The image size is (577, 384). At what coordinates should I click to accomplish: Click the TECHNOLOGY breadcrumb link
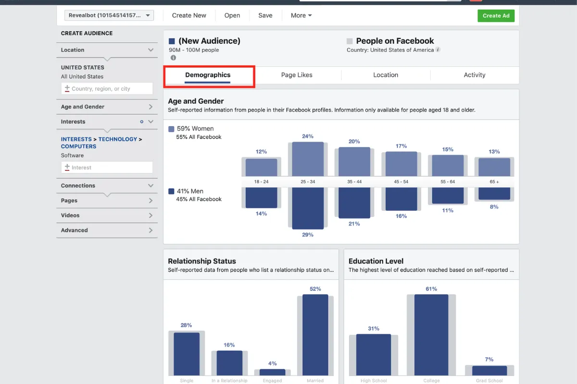tap(118, 139)
